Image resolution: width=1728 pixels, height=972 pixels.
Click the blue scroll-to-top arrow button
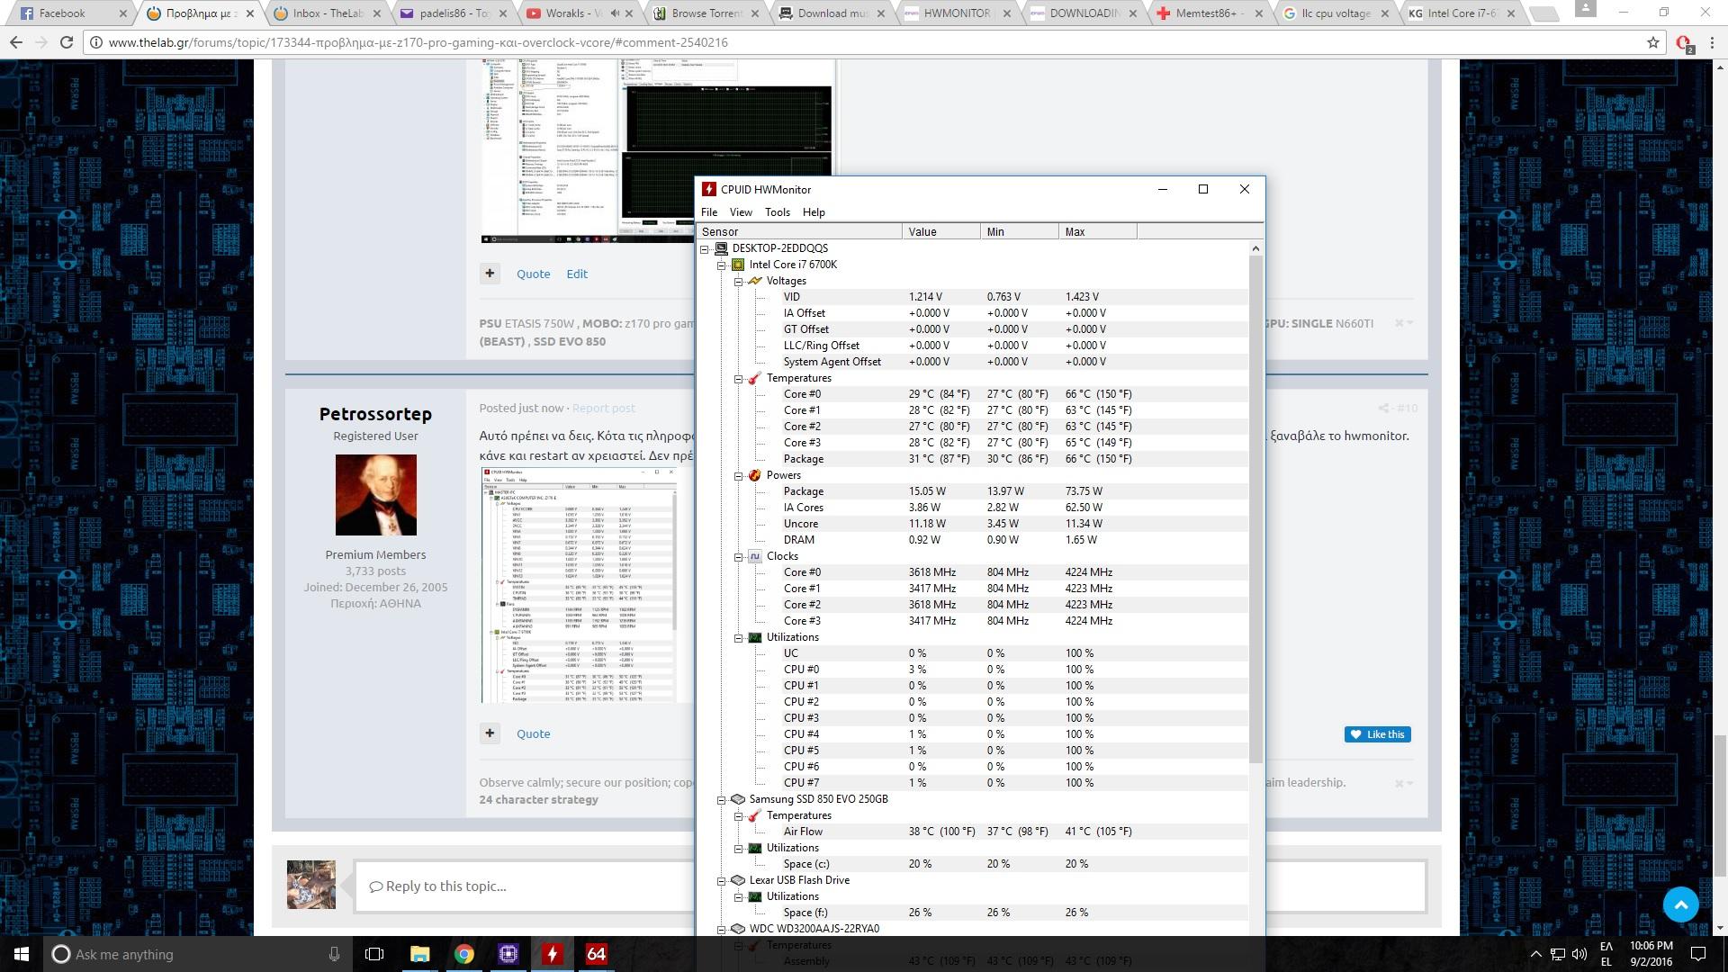[x=1680, y=904]
